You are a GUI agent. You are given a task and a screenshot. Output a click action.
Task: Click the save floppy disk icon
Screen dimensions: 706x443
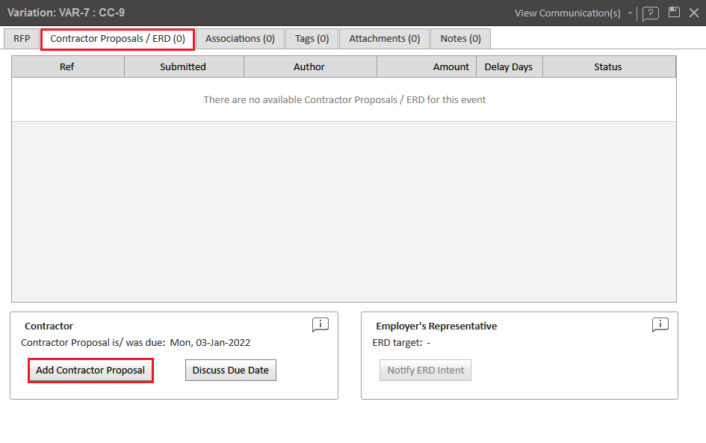(674, 13)
